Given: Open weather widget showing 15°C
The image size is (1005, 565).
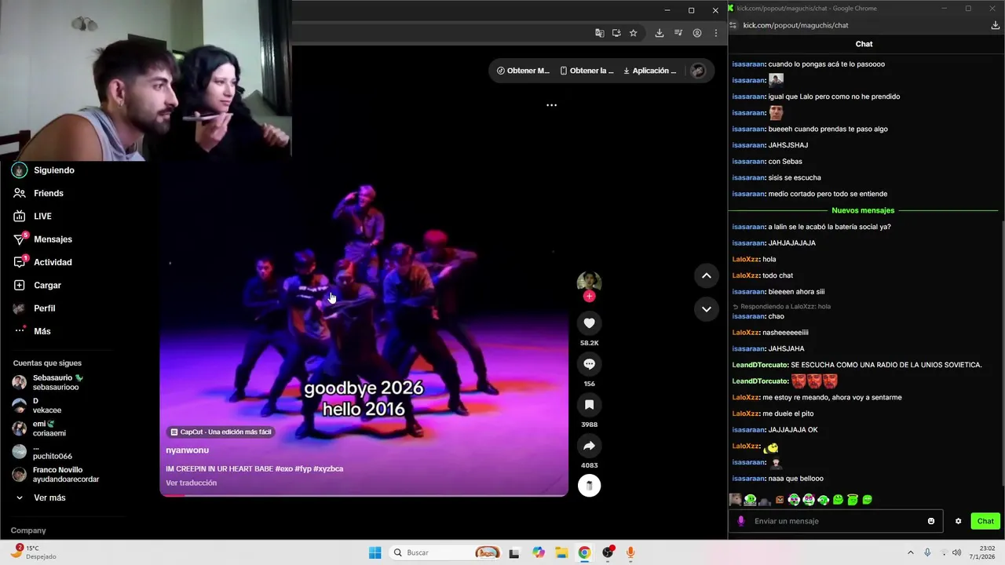Looking at the screenshot, I should click(x=33, y=552).
